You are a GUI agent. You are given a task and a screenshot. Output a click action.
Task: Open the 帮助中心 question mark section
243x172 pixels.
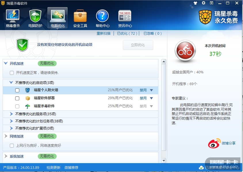(102, 18)
